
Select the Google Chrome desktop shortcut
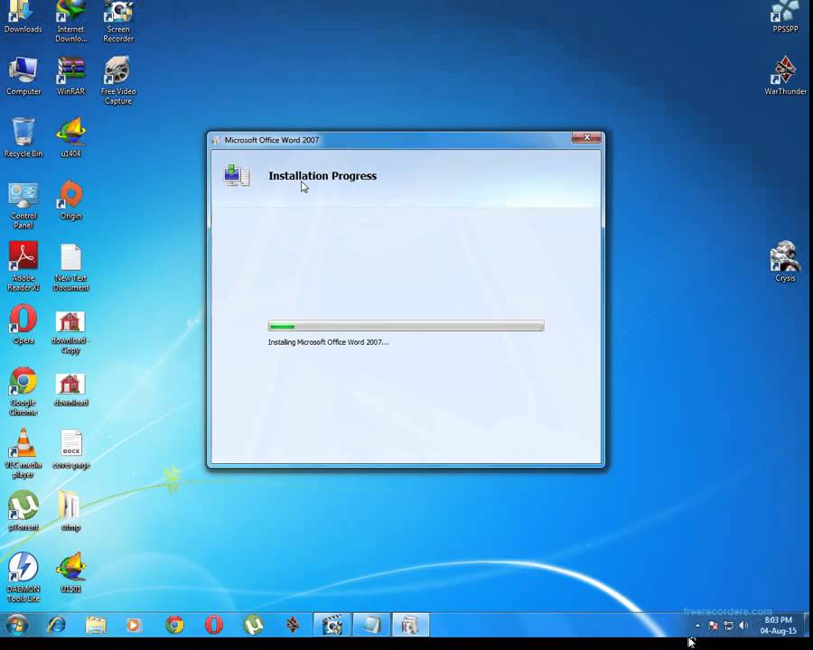[23, 391]
